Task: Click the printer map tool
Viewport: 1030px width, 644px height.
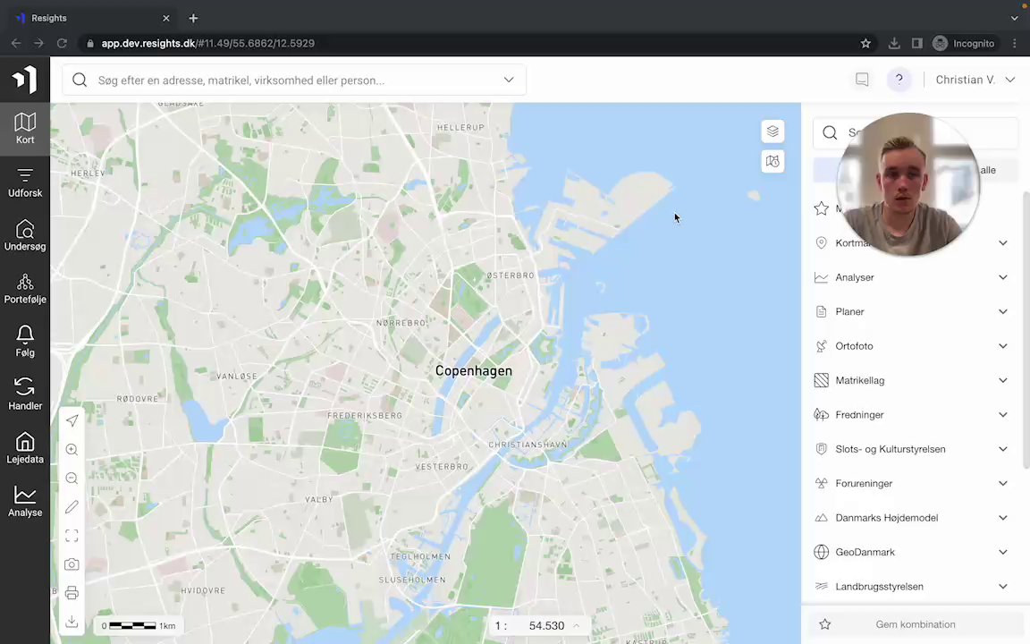Action: tap(72, 593)
